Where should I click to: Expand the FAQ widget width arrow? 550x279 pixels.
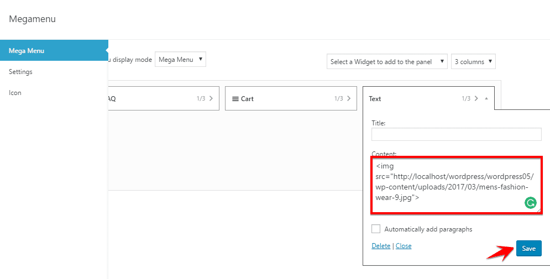pos(211,99)
